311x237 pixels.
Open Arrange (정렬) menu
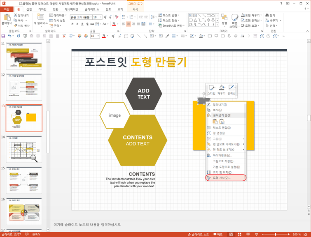[224, 20]
